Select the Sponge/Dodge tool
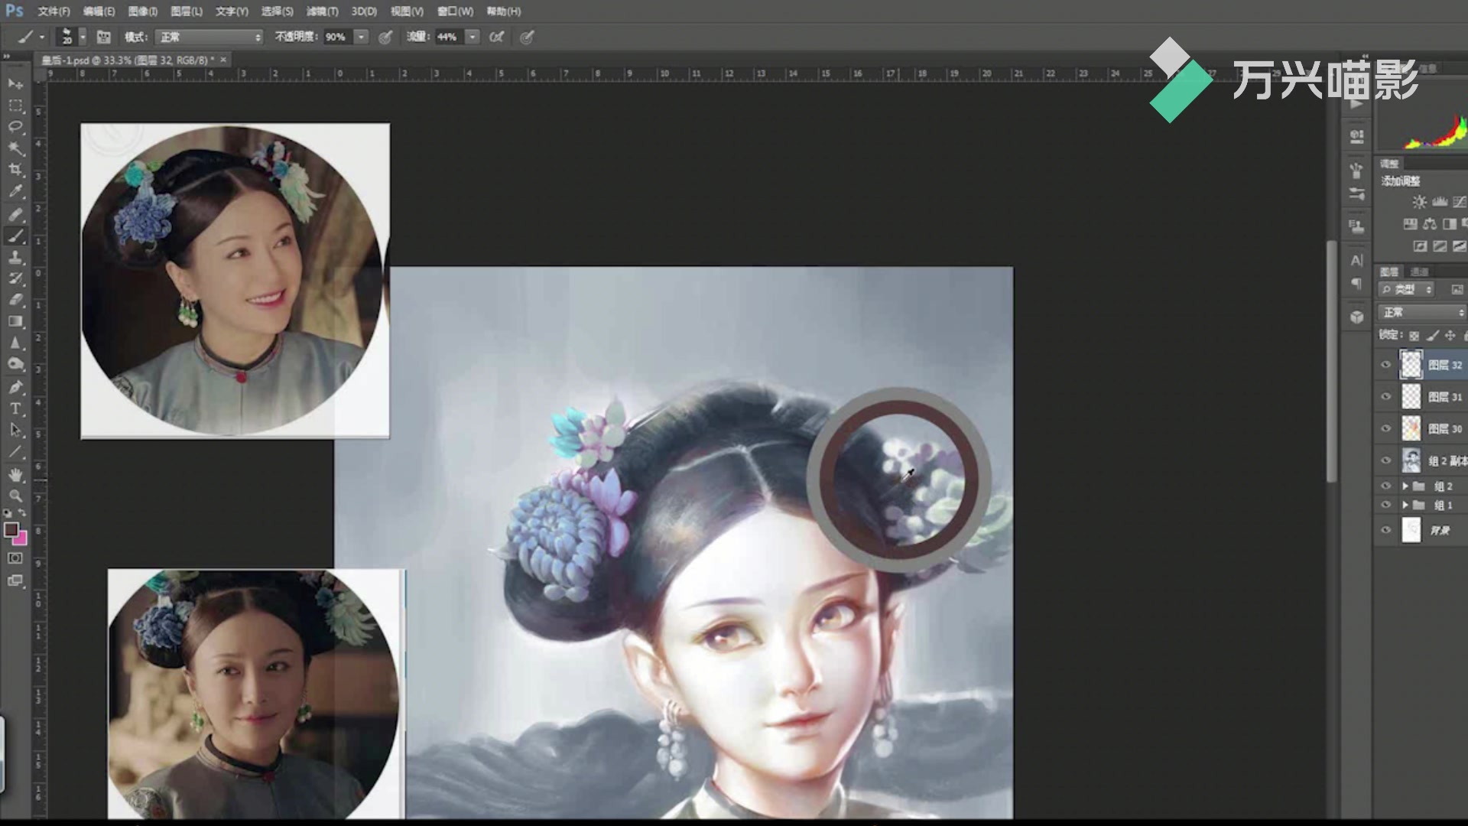This screenshot has width=1468, height=826. click(15, 364)
